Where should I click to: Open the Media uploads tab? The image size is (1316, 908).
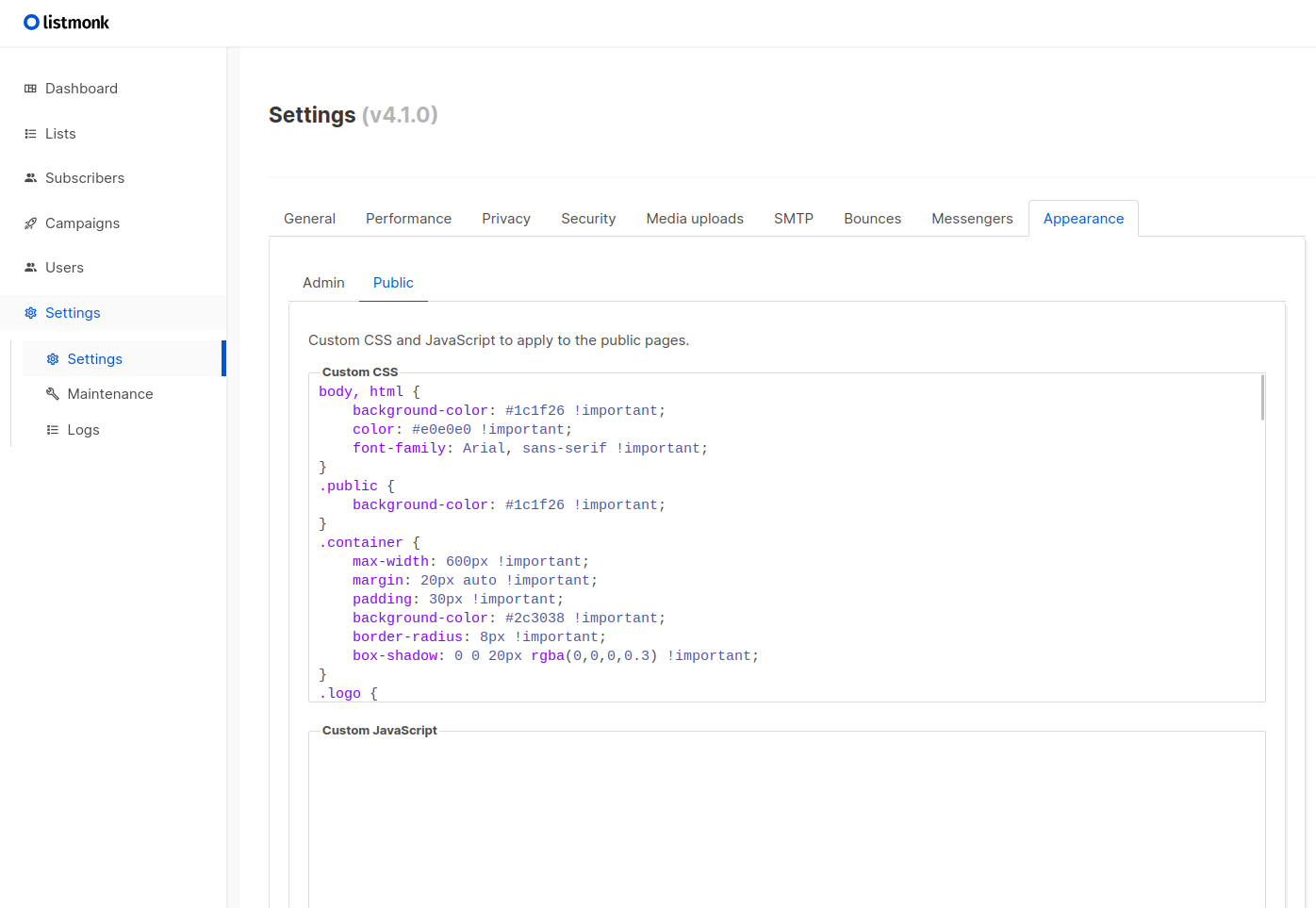coord(695,219)
